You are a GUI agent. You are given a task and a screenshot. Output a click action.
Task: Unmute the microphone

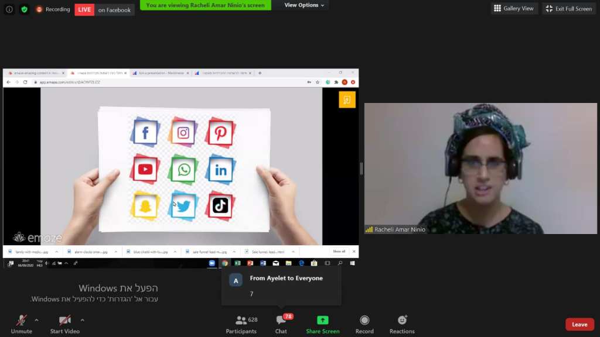(x=21, y=324)
